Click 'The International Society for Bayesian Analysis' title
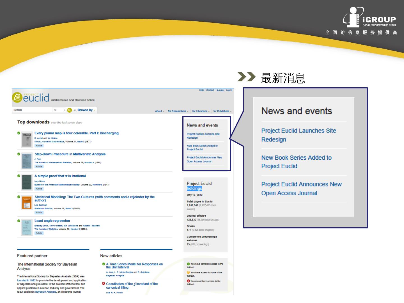 47,266
